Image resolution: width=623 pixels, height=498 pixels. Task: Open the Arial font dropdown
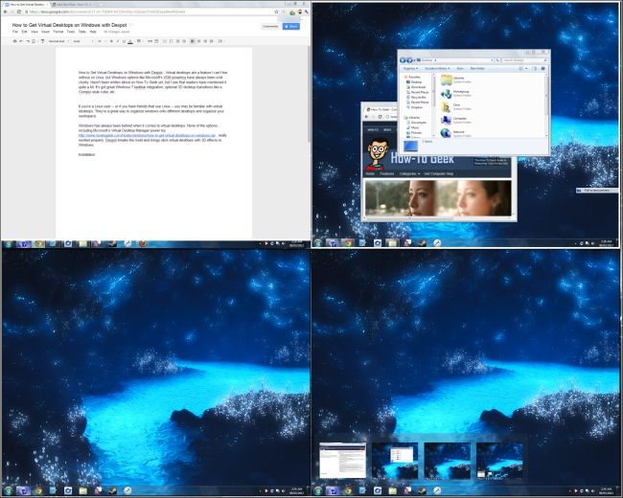pos(82,41)
